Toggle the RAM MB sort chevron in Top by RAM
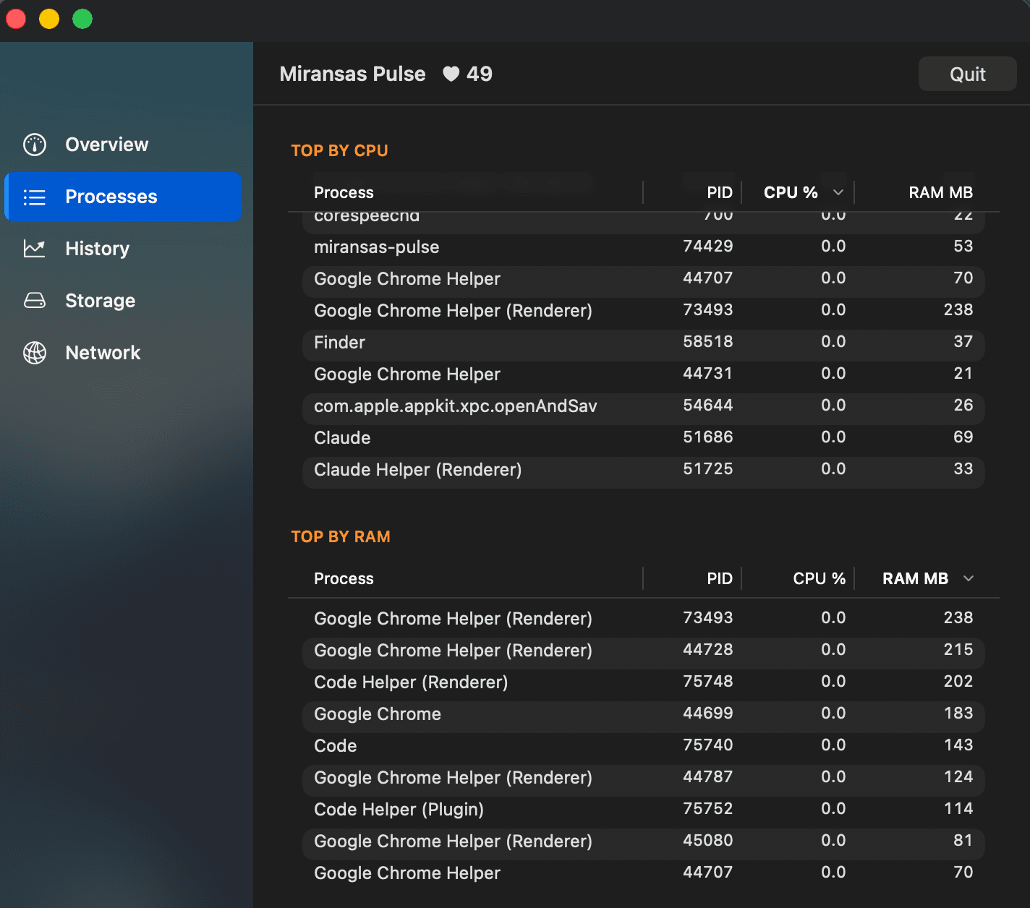The width and height of the screenshot is (1030, 908). coord(969,578)
